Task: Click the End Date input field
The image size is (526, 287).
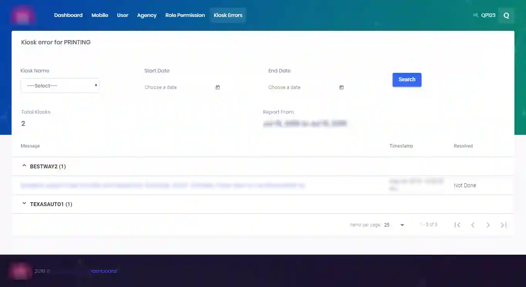Action: 301,87
